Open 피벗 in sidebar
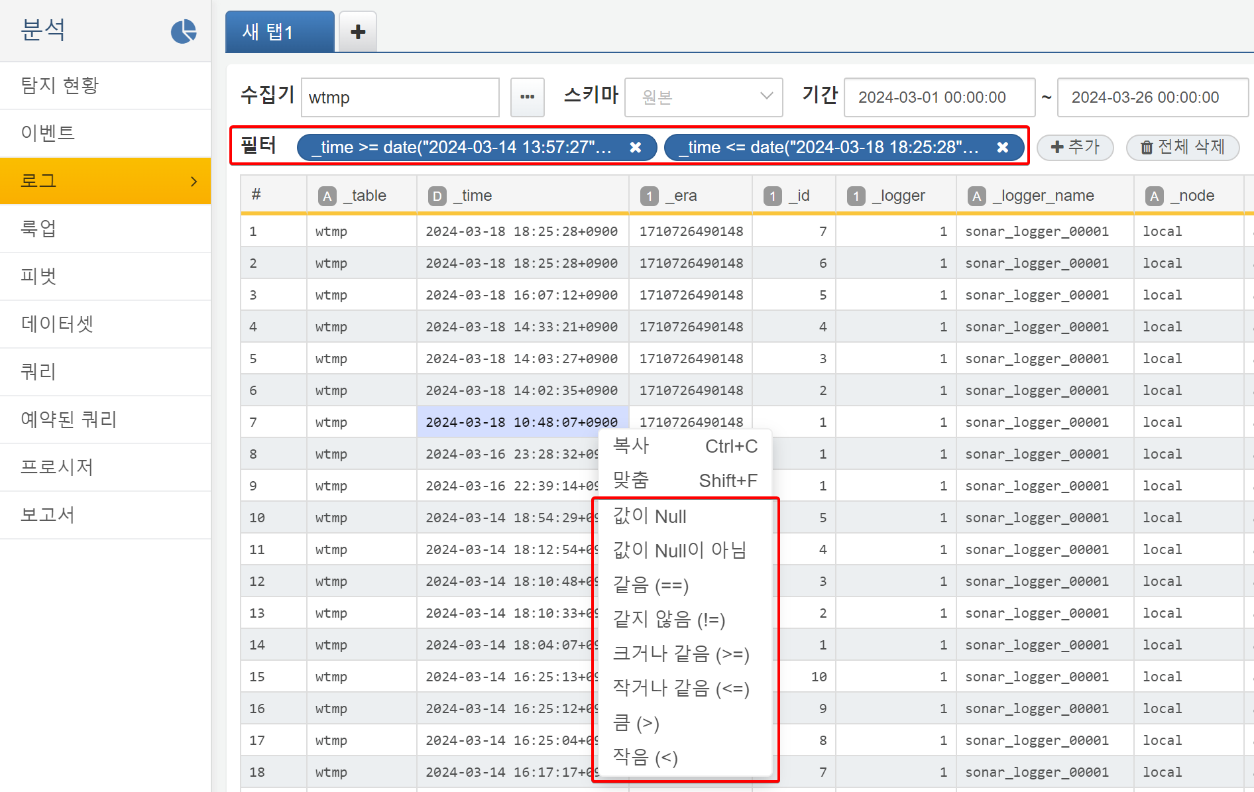Viewport: 1254px width, 792px height. point(105,276)
